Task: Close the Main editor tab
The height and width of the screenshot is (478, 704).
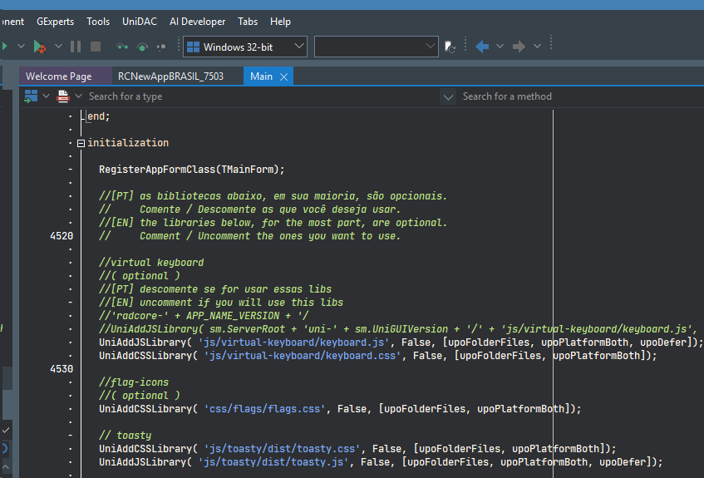Action: pyautogui.click(x=283, y=76)
